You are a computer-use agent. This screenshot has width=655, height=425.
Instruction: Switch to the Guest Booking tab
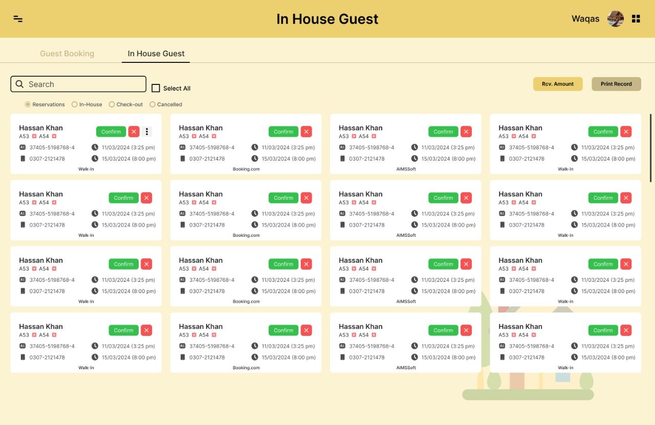pos(67,54)
